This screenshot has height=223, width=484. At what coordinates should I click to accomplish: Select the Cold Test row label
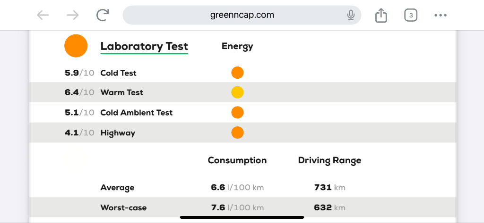tap(119, 73)
